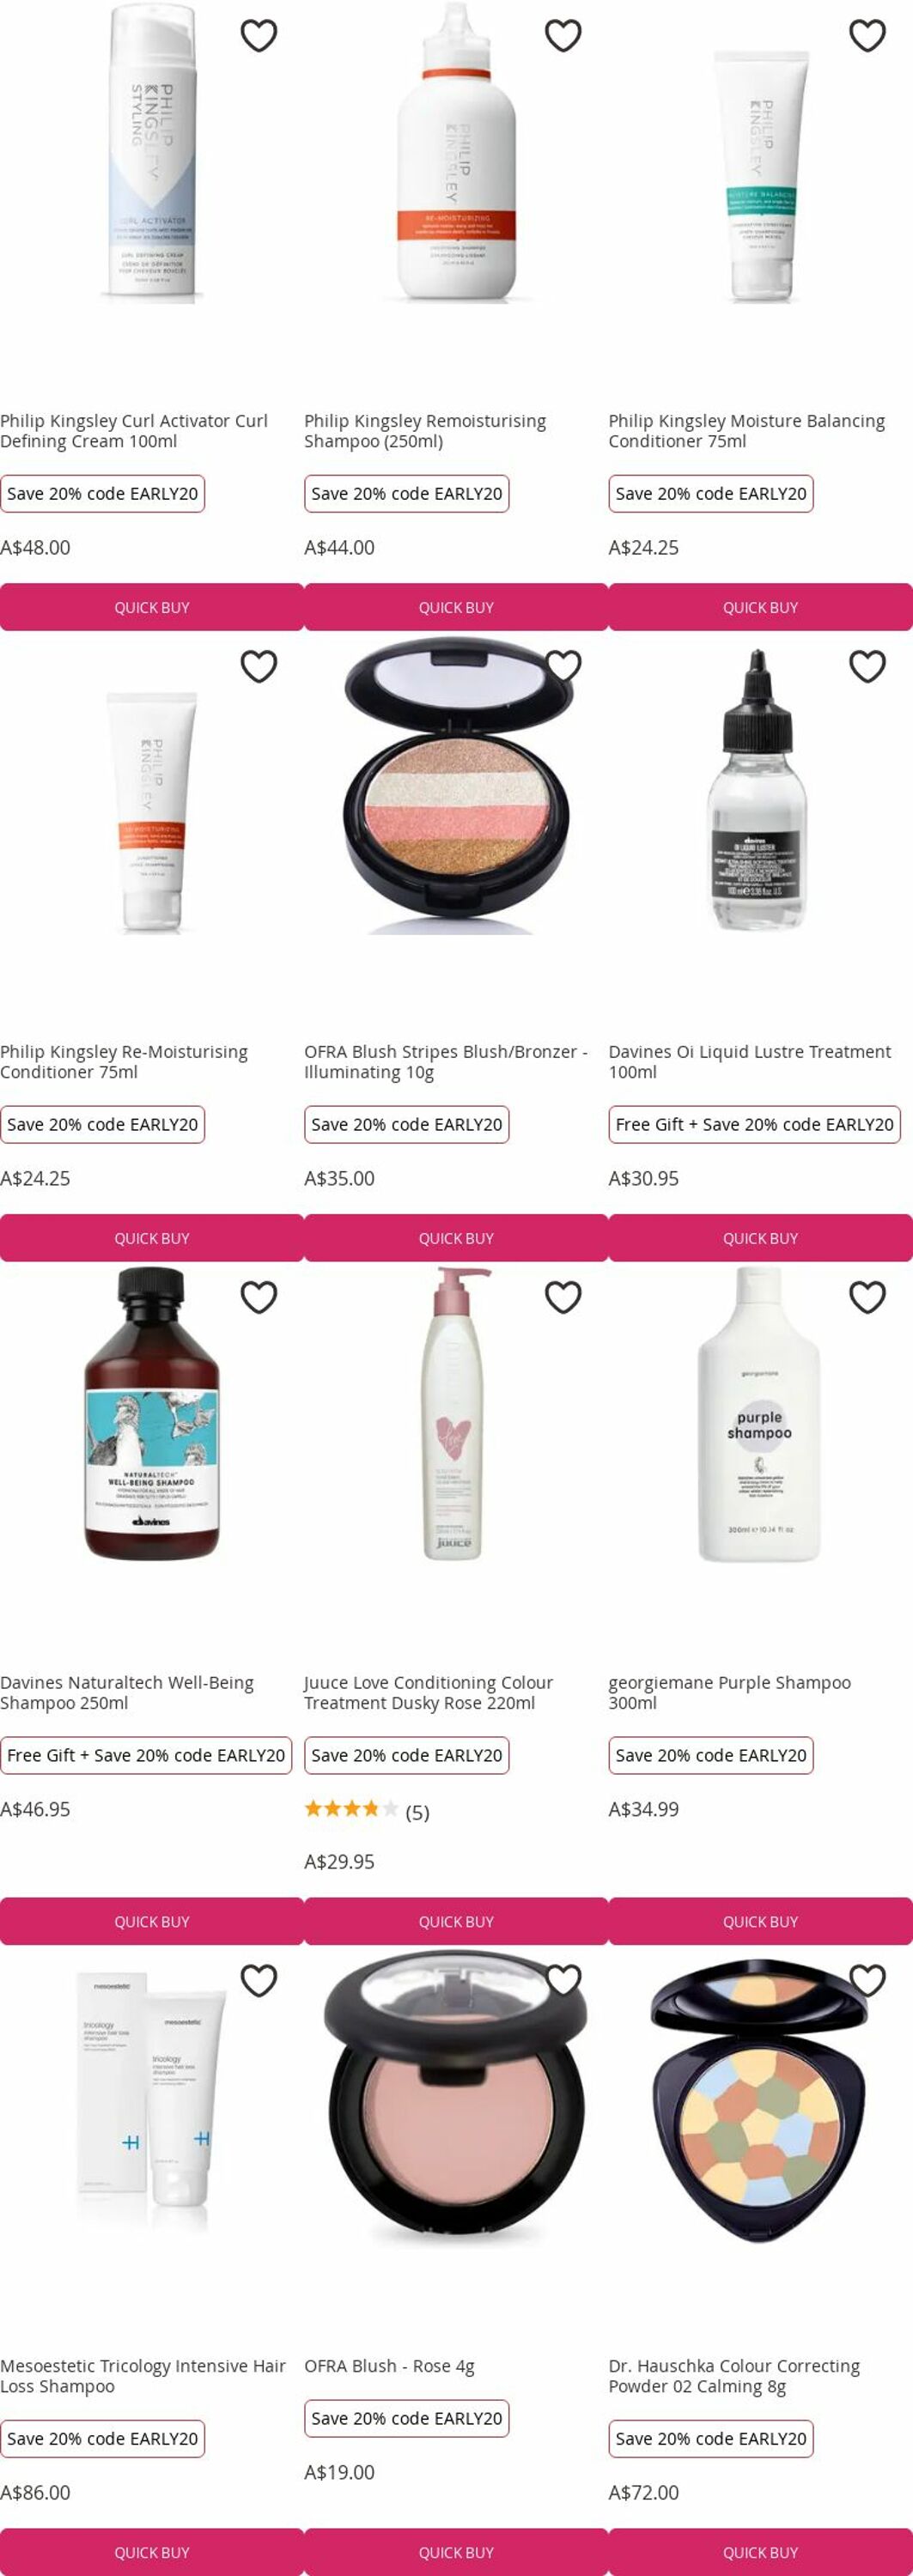This screenshot has height=2576, width=913.
Task: Favourite the OFRA Blush Stripes product
Action: pyautogui.click(x=563, y=666)
